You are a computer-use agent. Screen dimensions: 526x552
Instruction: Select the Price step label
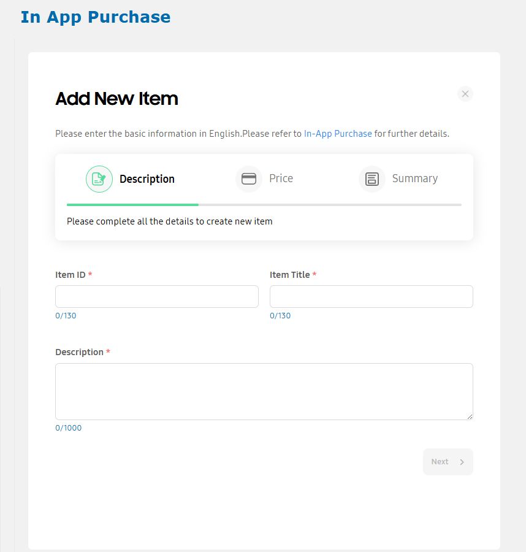coord(281,178)
